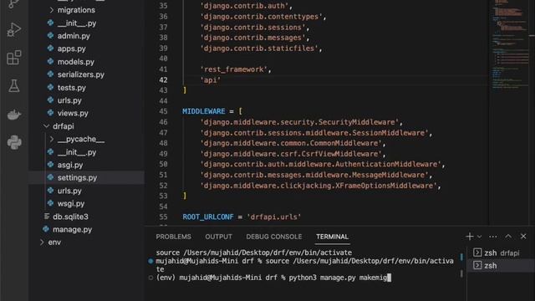The height and width of the screenshot is (301, 535).
Task: Open the Source Control view
Action: pos(14,3)
